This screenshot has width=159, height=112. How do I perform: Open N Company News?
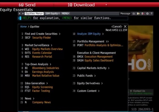(x=38, y=102)
